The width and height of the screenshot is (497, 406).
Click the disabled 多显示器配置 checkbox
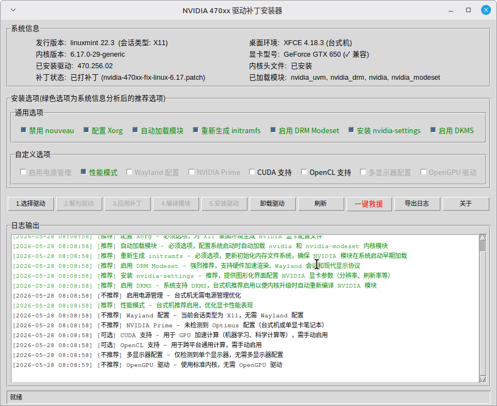(363, 172)
